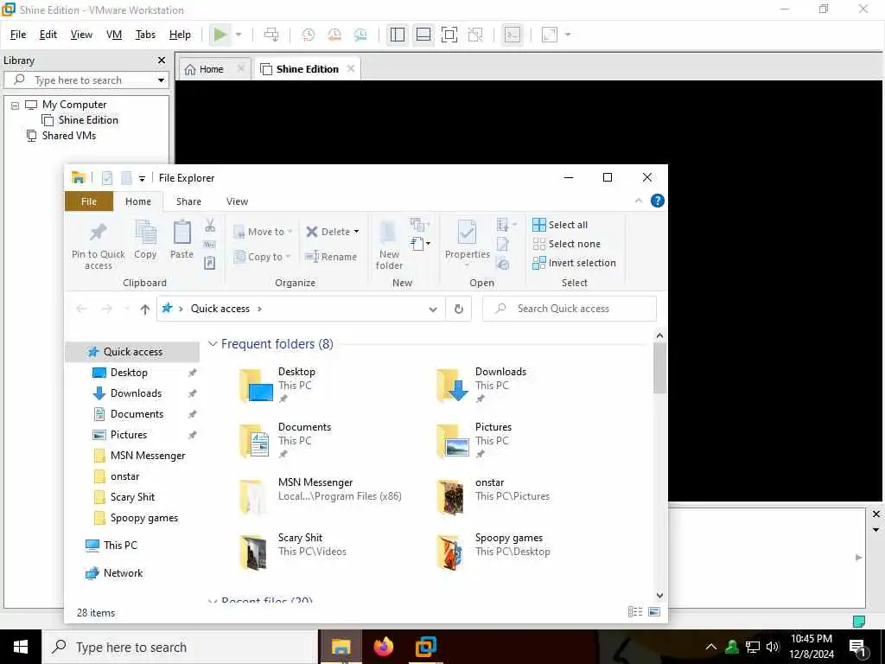Toggle the thumbnail bar view icon

click(x=423, y=35)
